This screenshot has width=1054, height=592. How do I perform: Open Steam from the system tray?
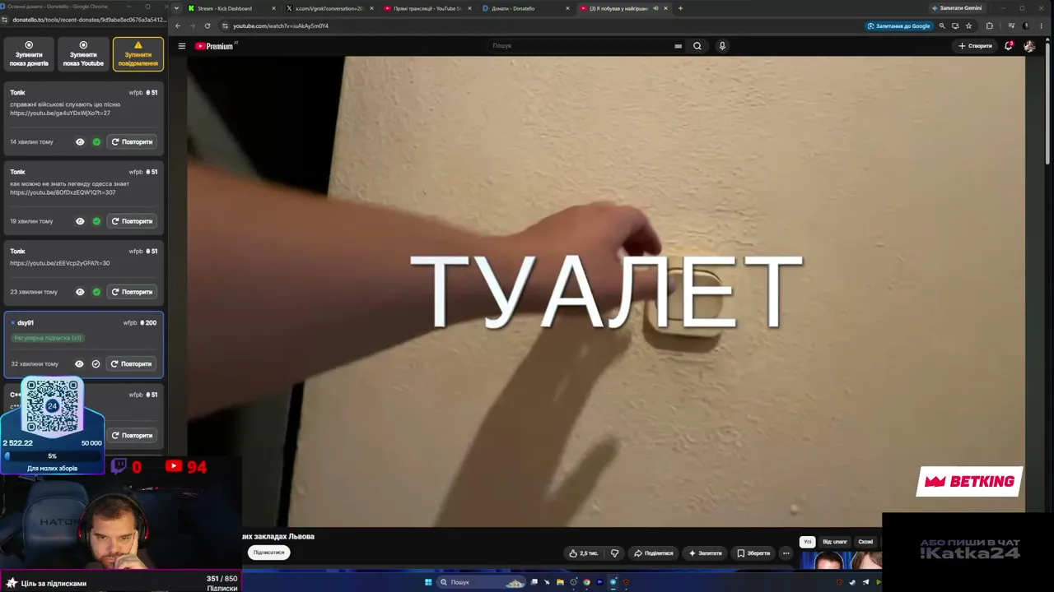click(x=852, y=582)
